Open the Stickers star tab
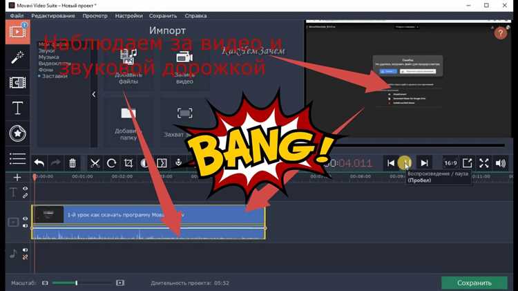This screenshot has height=291, width=518. click(x=17, y=133)
